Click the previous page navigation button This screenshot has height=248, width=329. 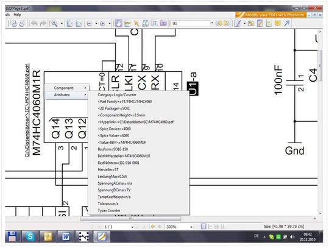click(x=99, y=227)
